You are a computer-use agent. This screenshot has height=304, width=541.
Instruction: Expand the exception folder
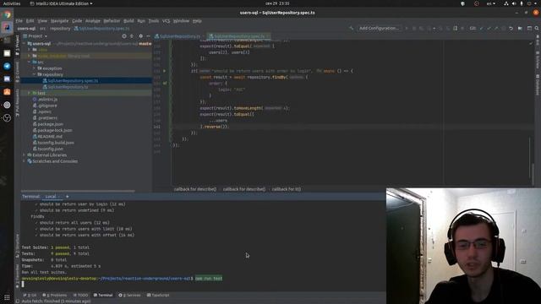pos(34,68)
